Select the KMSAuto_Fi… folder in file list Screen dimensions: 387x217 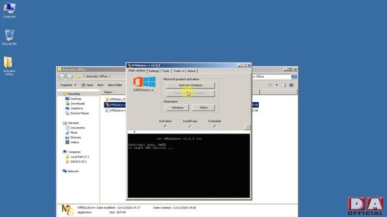pos(115,99)
